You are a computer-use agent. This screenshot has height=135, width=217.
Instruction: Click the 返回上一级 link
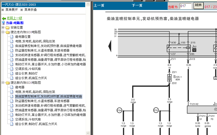(14, 18)
